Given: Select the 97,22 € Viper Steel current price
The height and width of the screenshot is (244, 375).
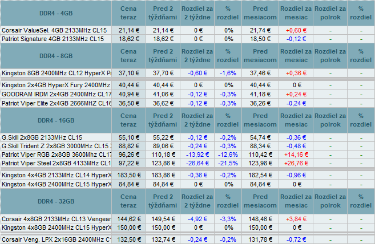Looking at the screenshot, I should (129, 163).
